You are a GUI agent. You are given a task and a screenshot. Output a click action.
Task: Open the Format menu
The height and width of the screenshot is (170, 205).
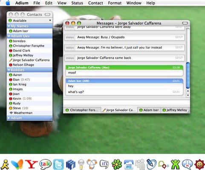[x=115, y=3]
